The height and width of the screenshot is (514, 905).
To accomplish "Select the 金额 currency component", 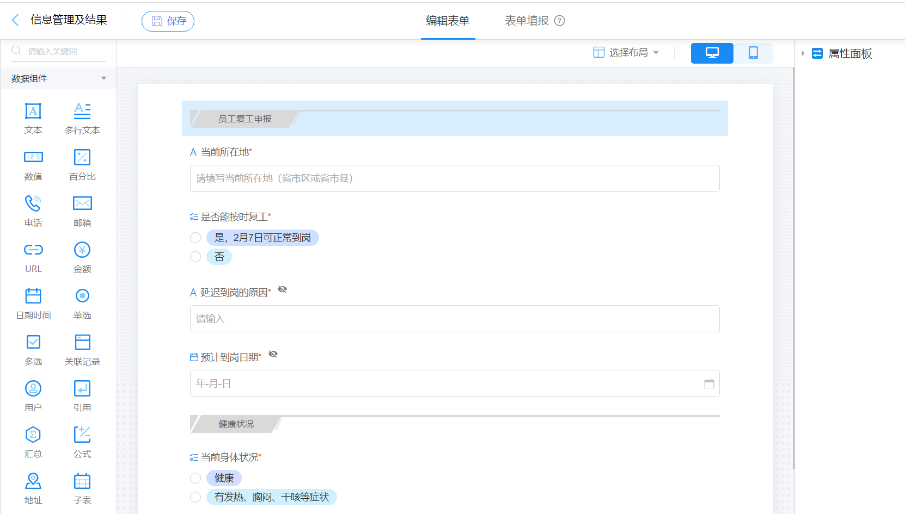I will click(x=82, y=257).
